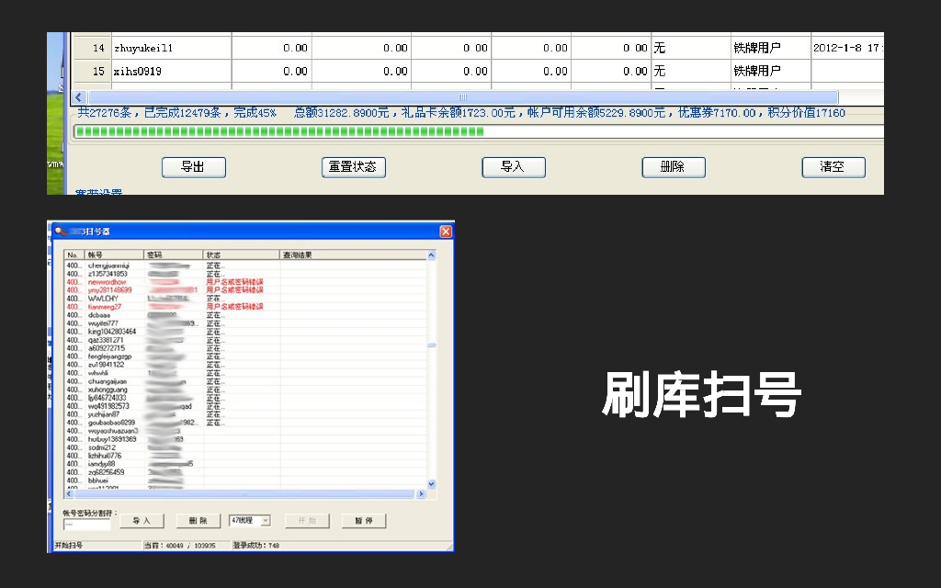
Task: Select account dcbaaa in scanner list
Action: pos(99,315)
